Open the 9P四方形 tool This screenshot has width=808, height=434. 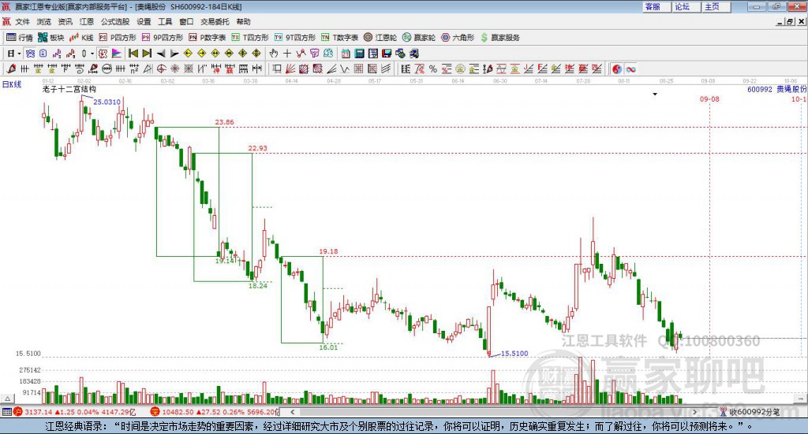pos(163,38)
